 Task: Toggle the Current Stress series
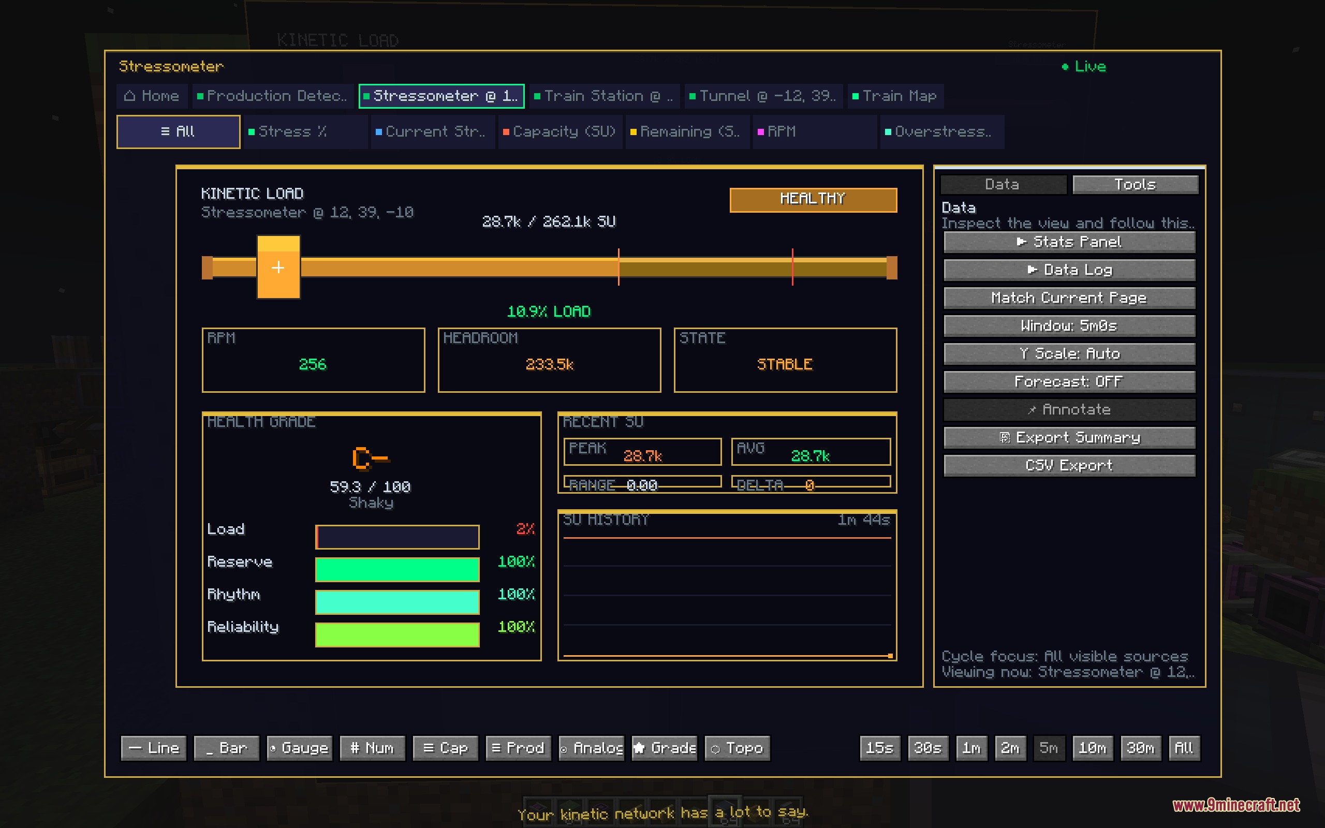(x=433, y=131)
